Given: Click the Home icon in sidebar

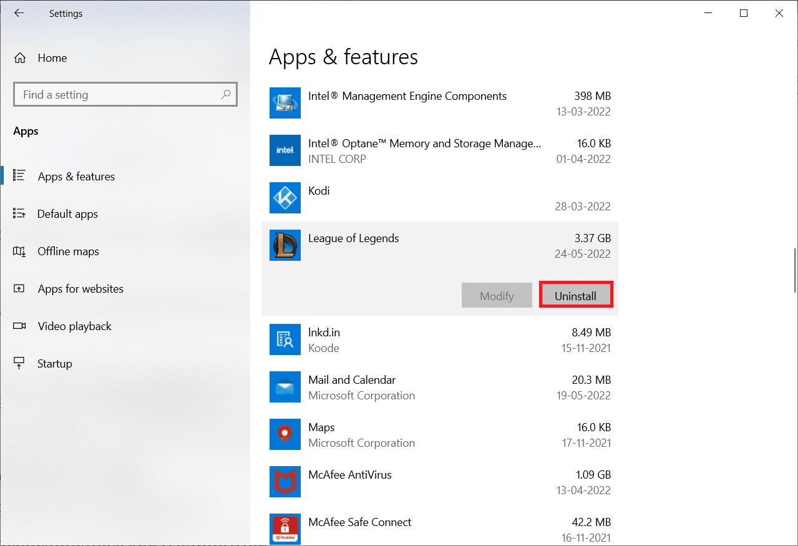Looking at the screenshot, I should pos(20,58).
